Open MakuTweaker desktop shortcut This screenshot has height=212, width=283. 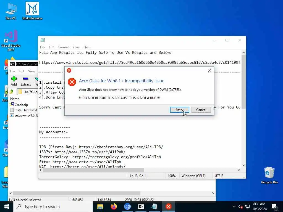click(32, 11)
